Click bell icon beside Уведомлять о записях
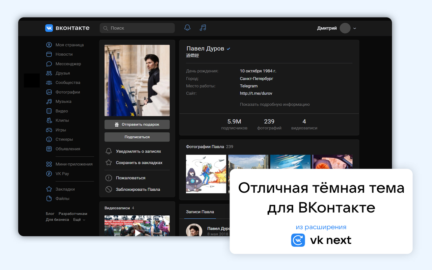 coord(109,151)
